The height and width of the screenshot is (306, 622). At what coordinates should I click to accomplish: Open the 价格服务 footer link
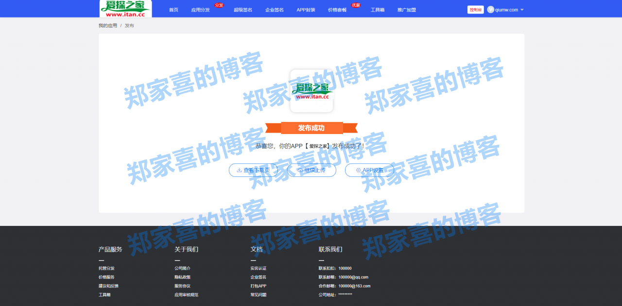click(106, 277)
